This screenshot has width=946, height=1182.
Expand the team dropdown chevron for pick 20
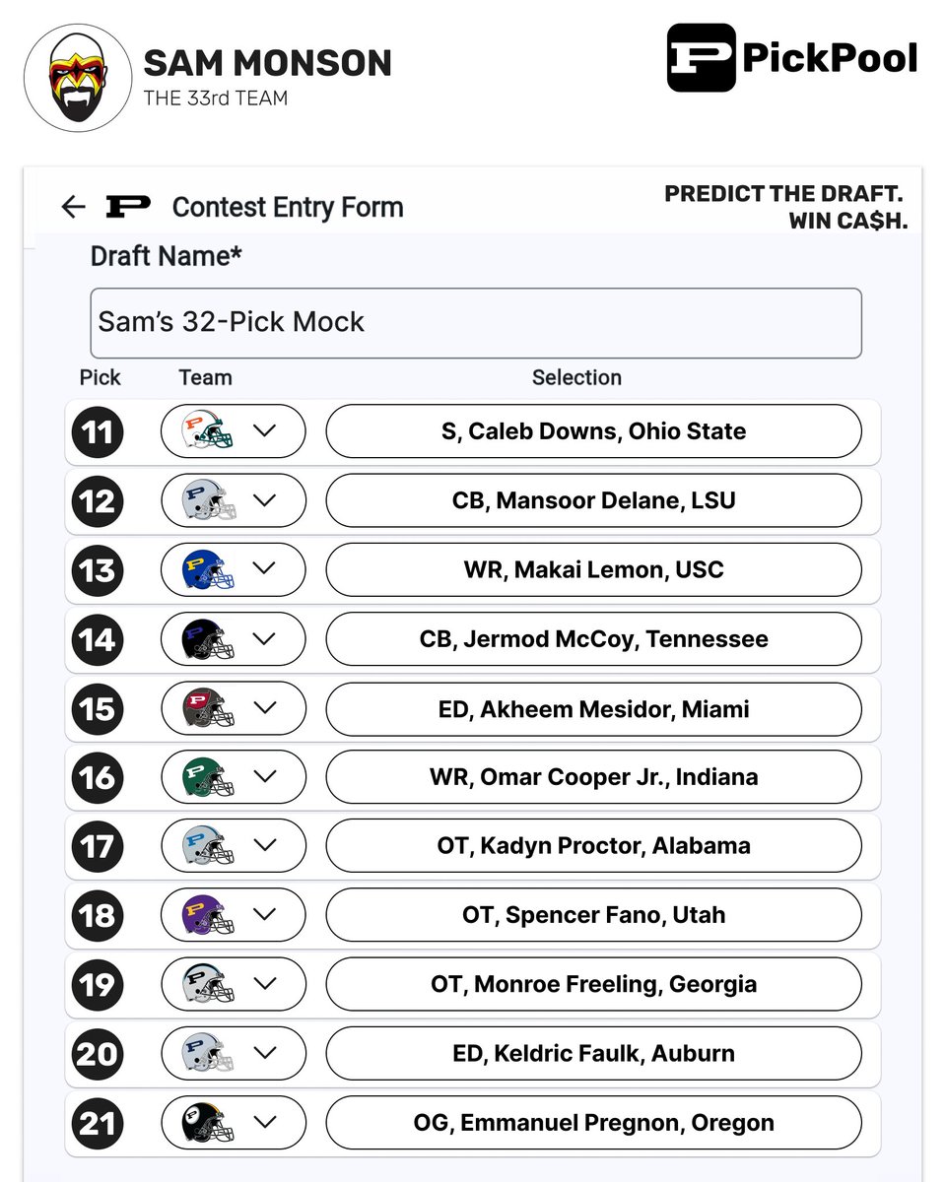(264, 1054)
